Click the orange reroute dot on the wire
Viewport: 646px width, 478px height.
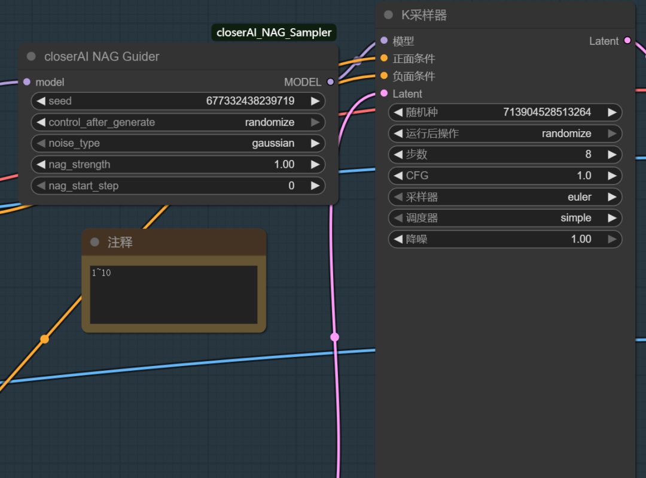tap(44, 339)
